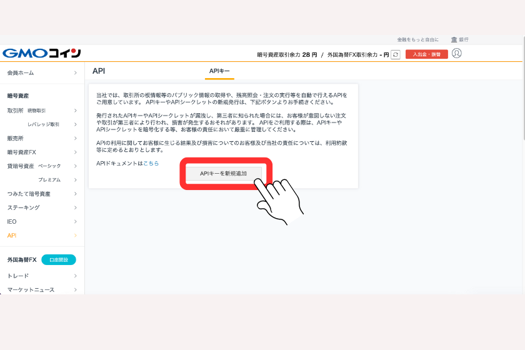525x350 pixels.
Task: Select API in the sidebar menu
Action: pyautogui.click(x=12, y=236)
